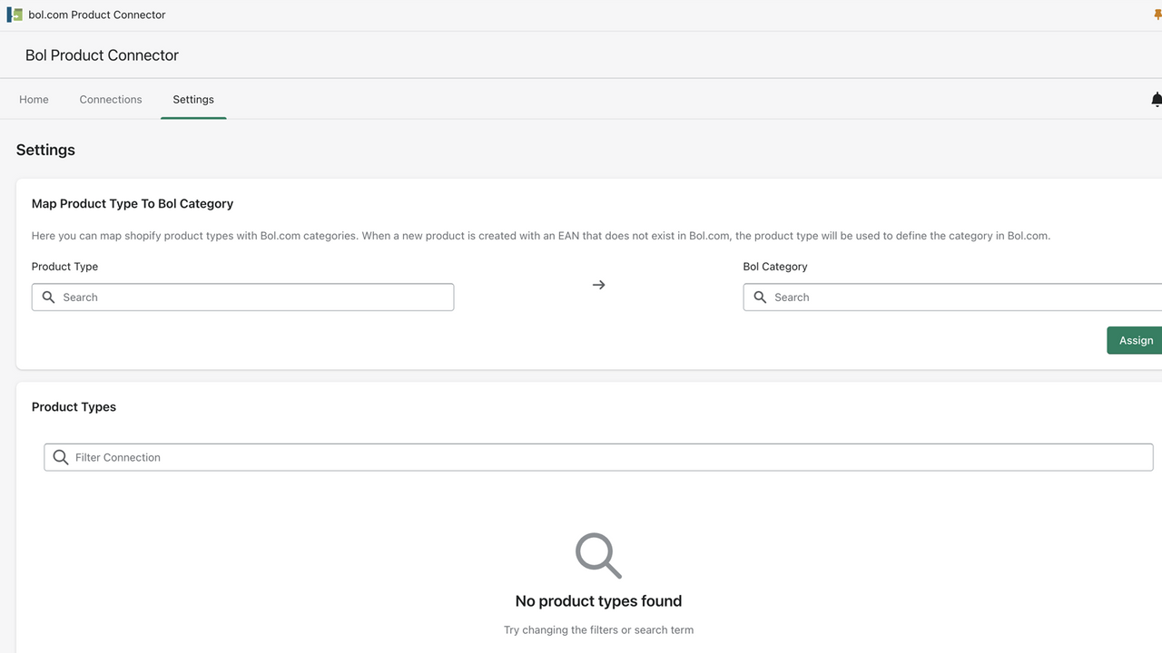The image size is (1162, 653).
Task: Click the magnifier icon in Product Type search
Action: click(48, 297)
